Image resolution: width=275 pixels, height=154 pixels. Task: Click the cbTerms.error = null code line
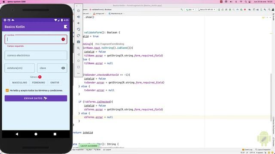point(98,117)
